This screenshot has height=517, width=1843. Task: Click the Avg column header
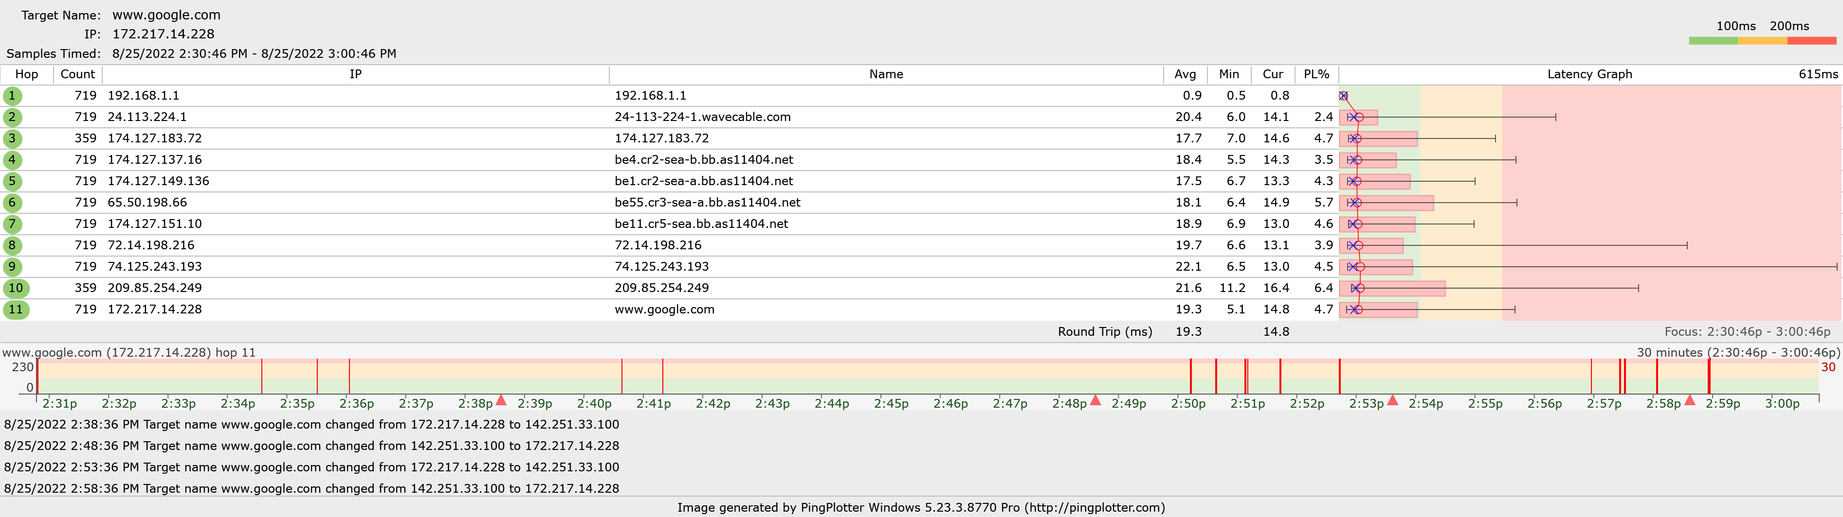pyautogui.click(x=1185, y=74)
